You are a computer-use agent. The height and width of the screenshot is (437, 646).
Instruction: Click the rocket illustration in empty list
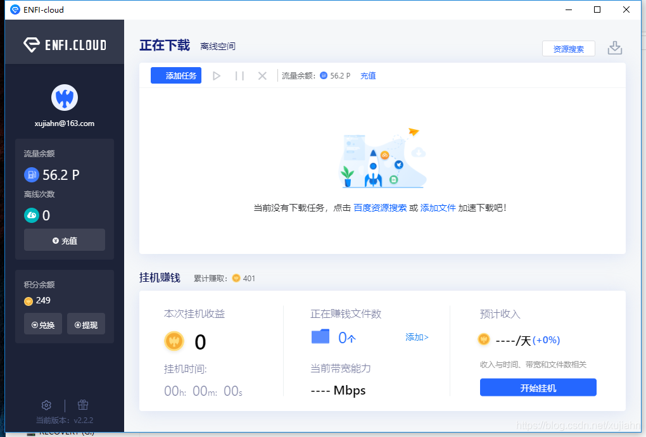[383, 158]
